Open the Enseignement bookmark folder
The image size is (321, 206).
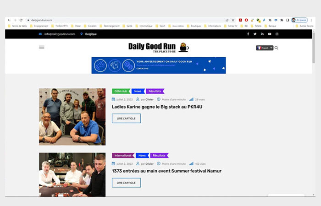(x=39, y=26)
